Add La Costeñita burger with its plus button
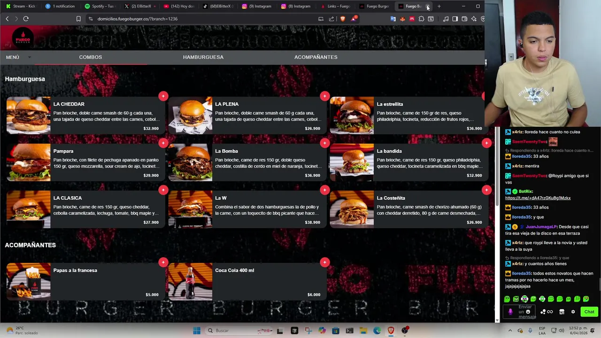Viewport: 601px width, 338px height. (x=486, y=190)
